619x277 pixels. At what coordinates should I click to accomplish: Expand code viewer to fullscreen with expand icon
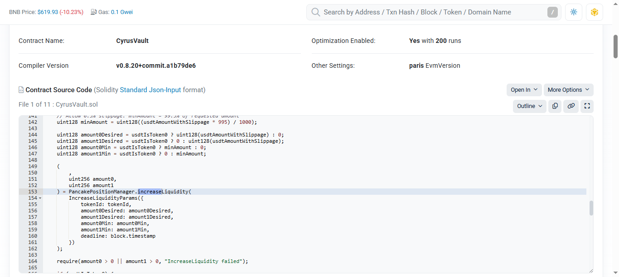587,106
